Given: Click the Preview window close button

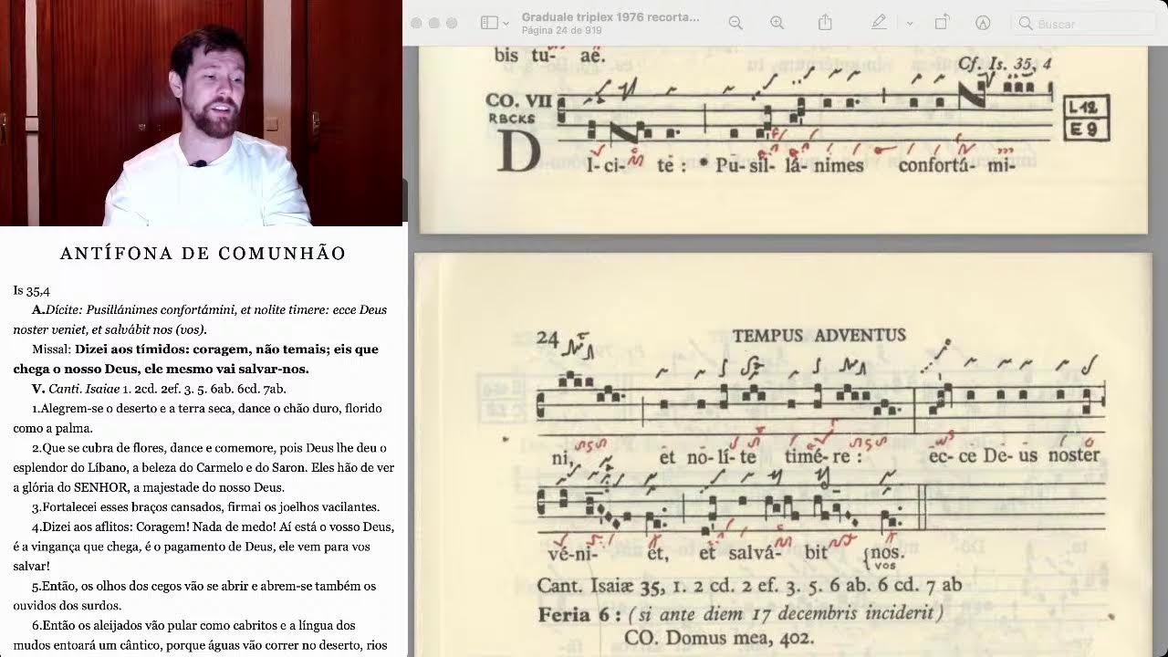Looking at the screenshot, I should [416, 23].
